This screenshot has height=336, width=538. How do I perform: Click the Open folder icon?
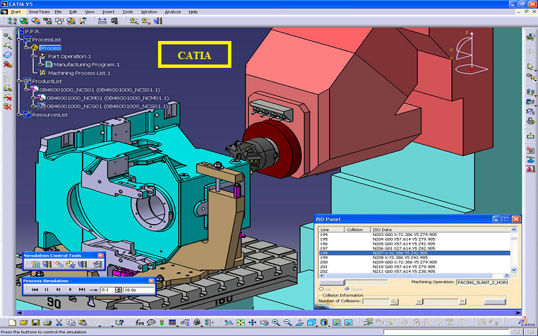click(x=24, y=323)
